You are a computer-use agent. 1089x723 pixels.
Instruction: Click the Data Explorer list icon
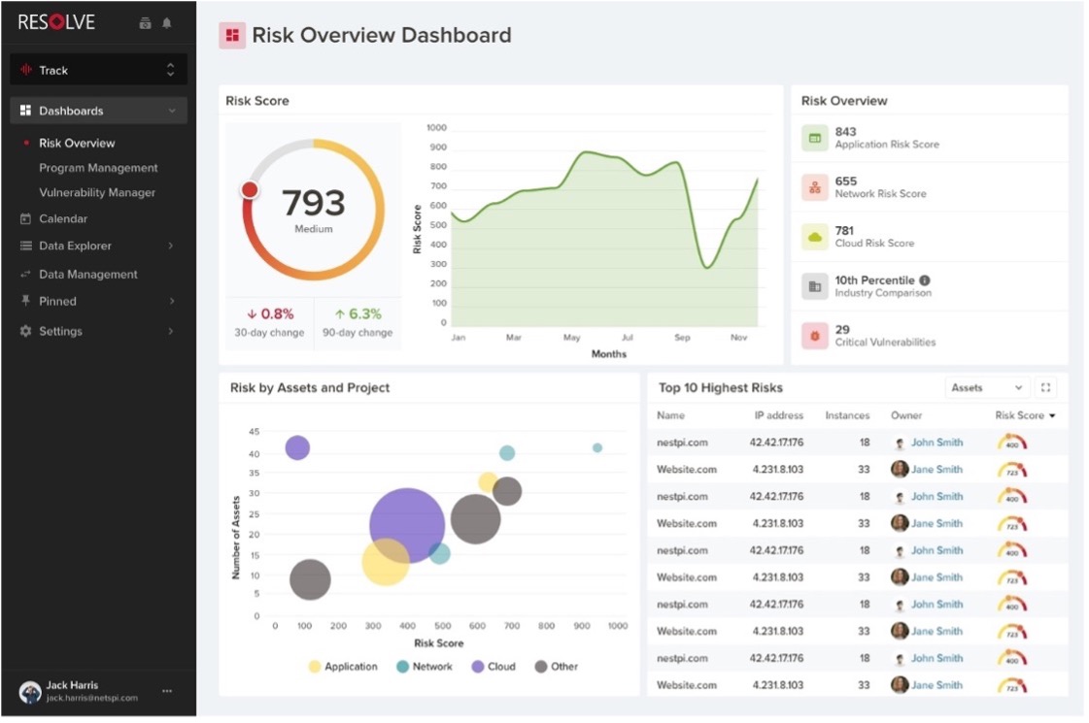[24, 246]
